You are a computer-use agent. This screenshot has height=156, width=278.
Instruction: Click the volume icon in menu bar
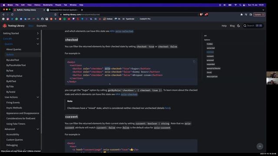click(225, 5)
